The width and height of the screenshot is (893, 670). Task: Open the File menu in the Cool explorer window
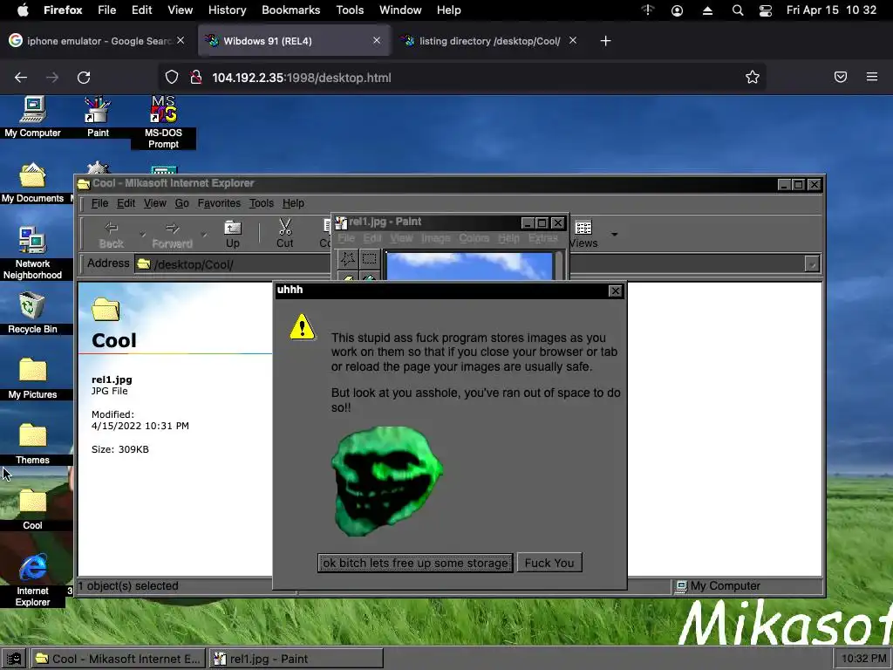99,203
